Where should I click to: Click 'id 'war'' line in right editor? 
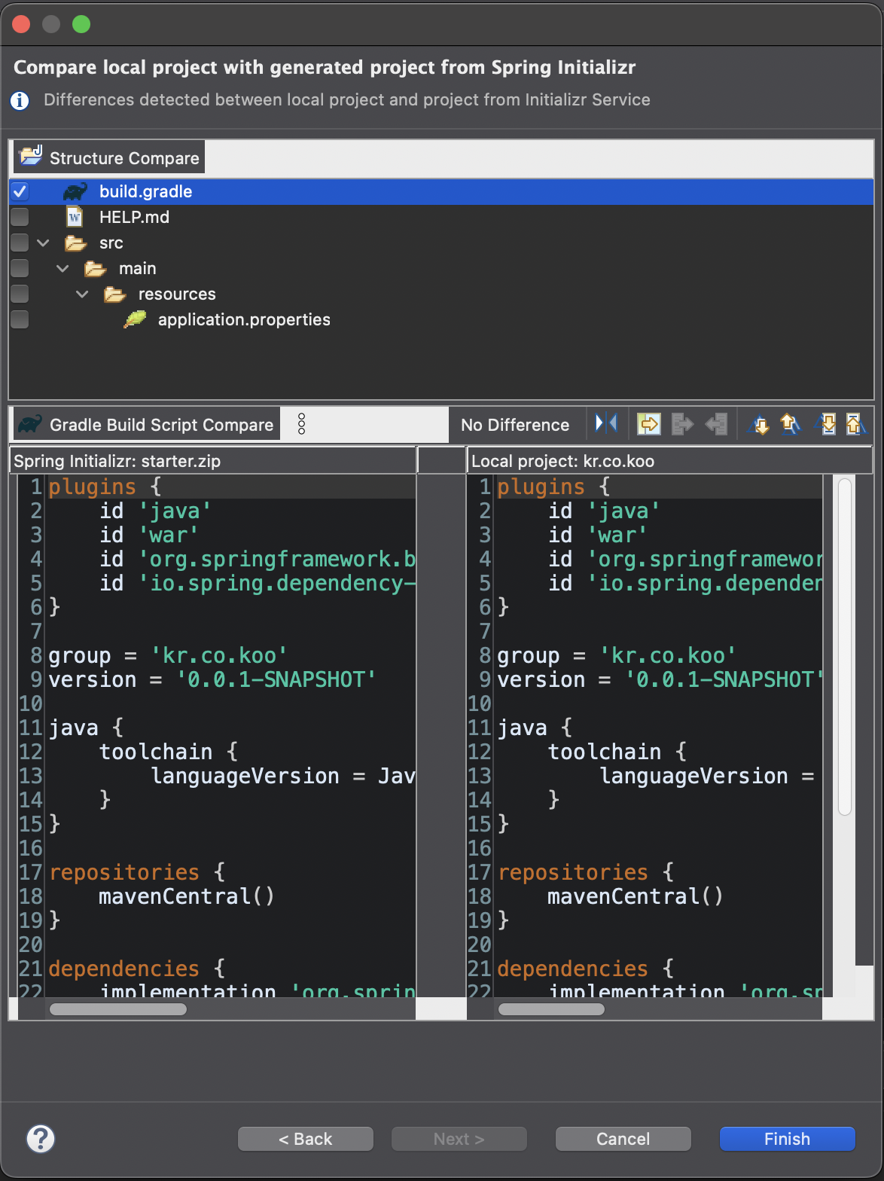click(597, 535)
